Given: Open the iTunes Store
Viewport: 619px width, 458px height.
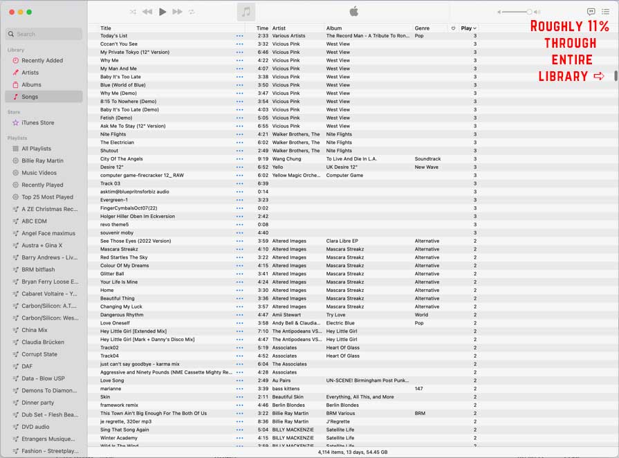Looking at the screenshot, I should pyautogui.click(x=37, y=122).
